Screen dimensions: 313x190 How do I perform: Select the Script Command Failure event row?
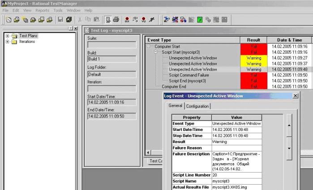(x=189, y=75)
